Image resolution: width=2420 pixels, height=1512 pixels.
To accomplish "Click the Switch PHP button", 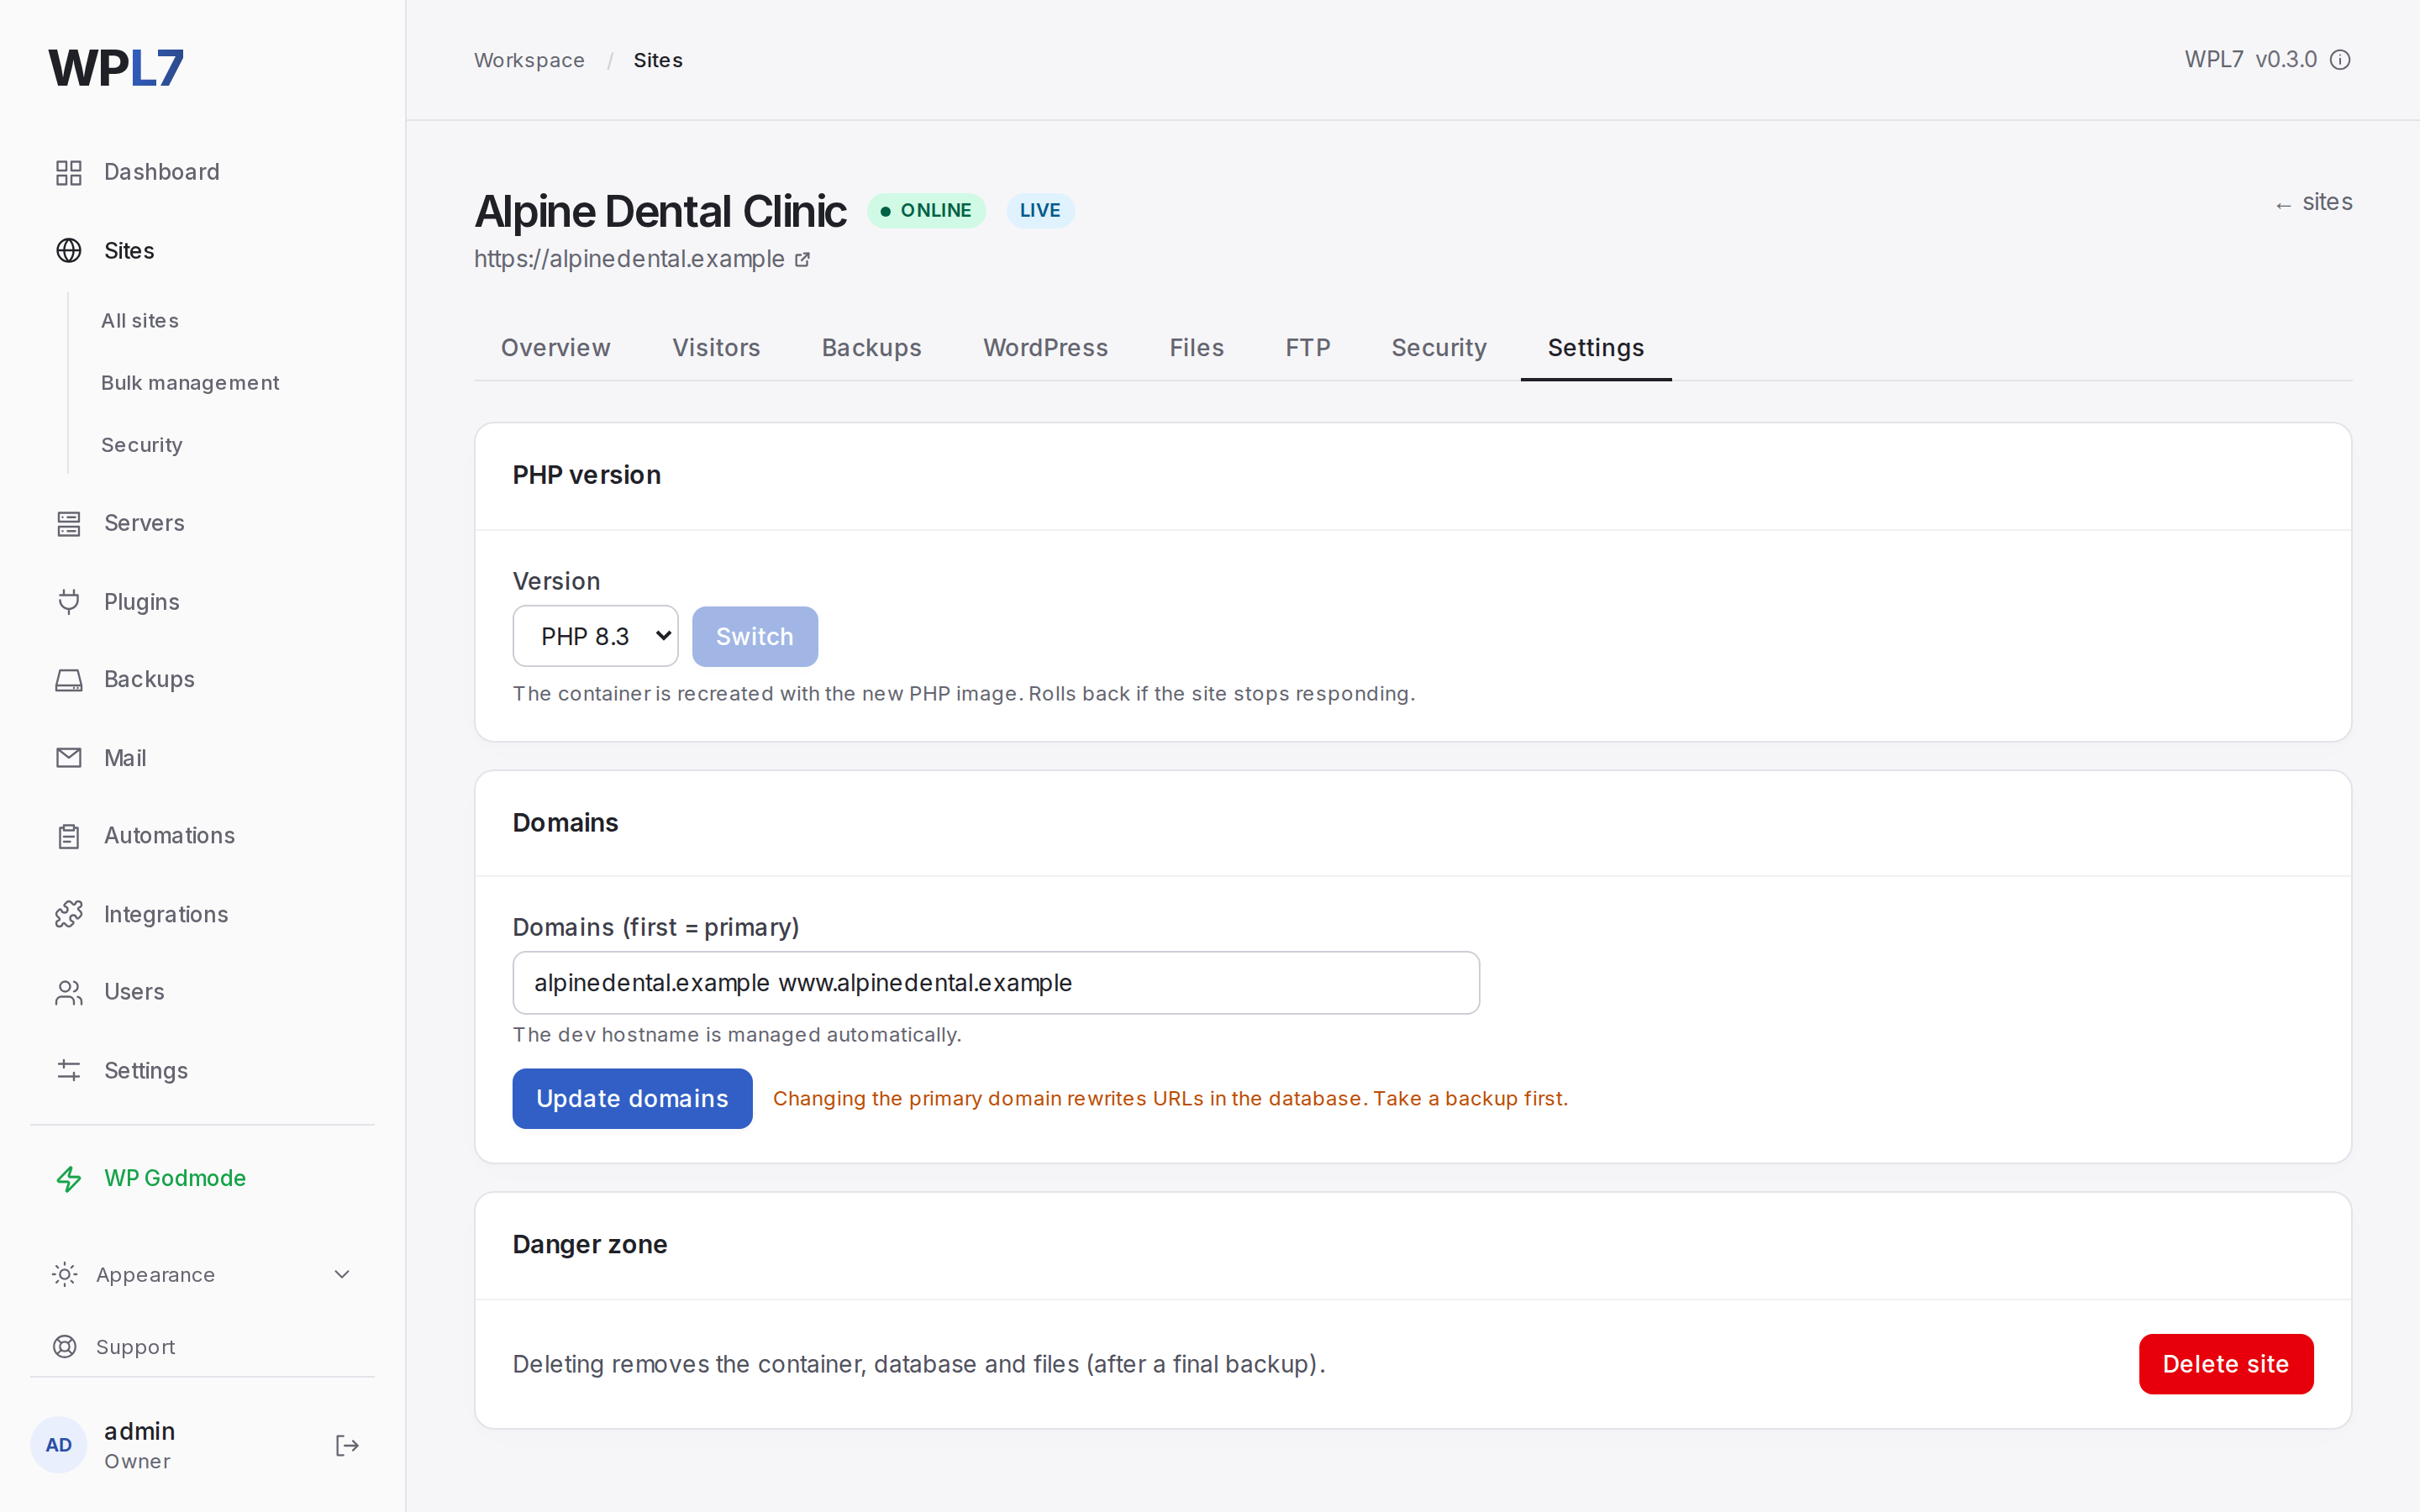I will [x=755, y=636].
